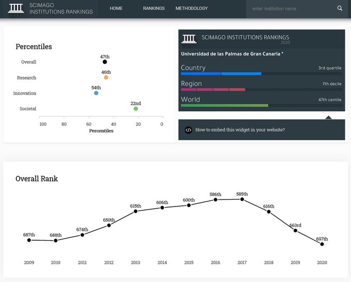The height and width of the screenshot is (282, 351).
Task: Click the institution name search field
Action: tap(291, 9)
